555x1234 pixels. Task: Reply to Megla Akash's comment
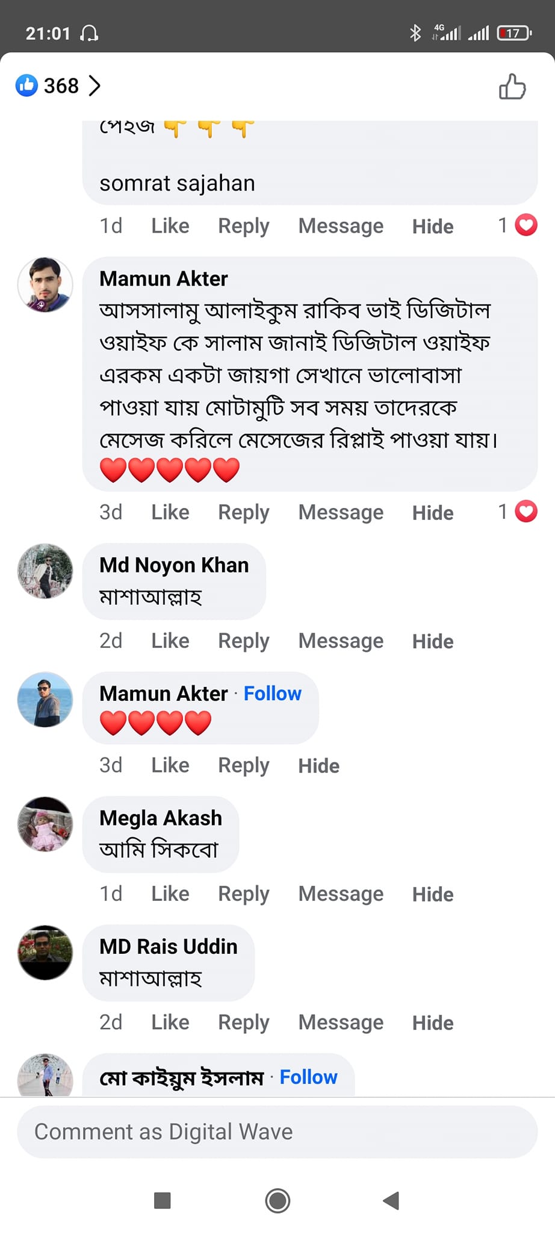[x=243, y=894]
